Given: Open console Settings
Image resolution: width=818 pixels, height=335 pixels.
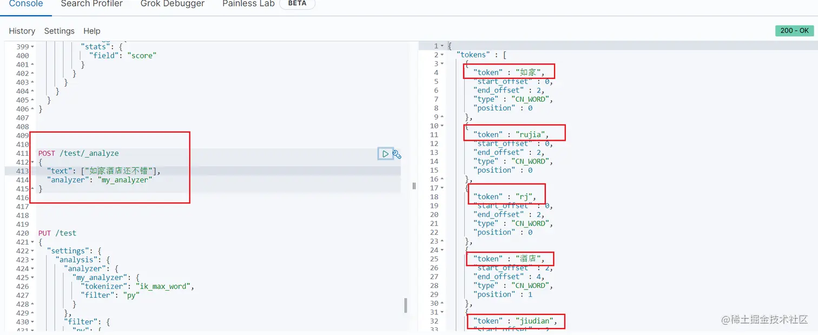Looking at the screenshot, I should point(60,31).
